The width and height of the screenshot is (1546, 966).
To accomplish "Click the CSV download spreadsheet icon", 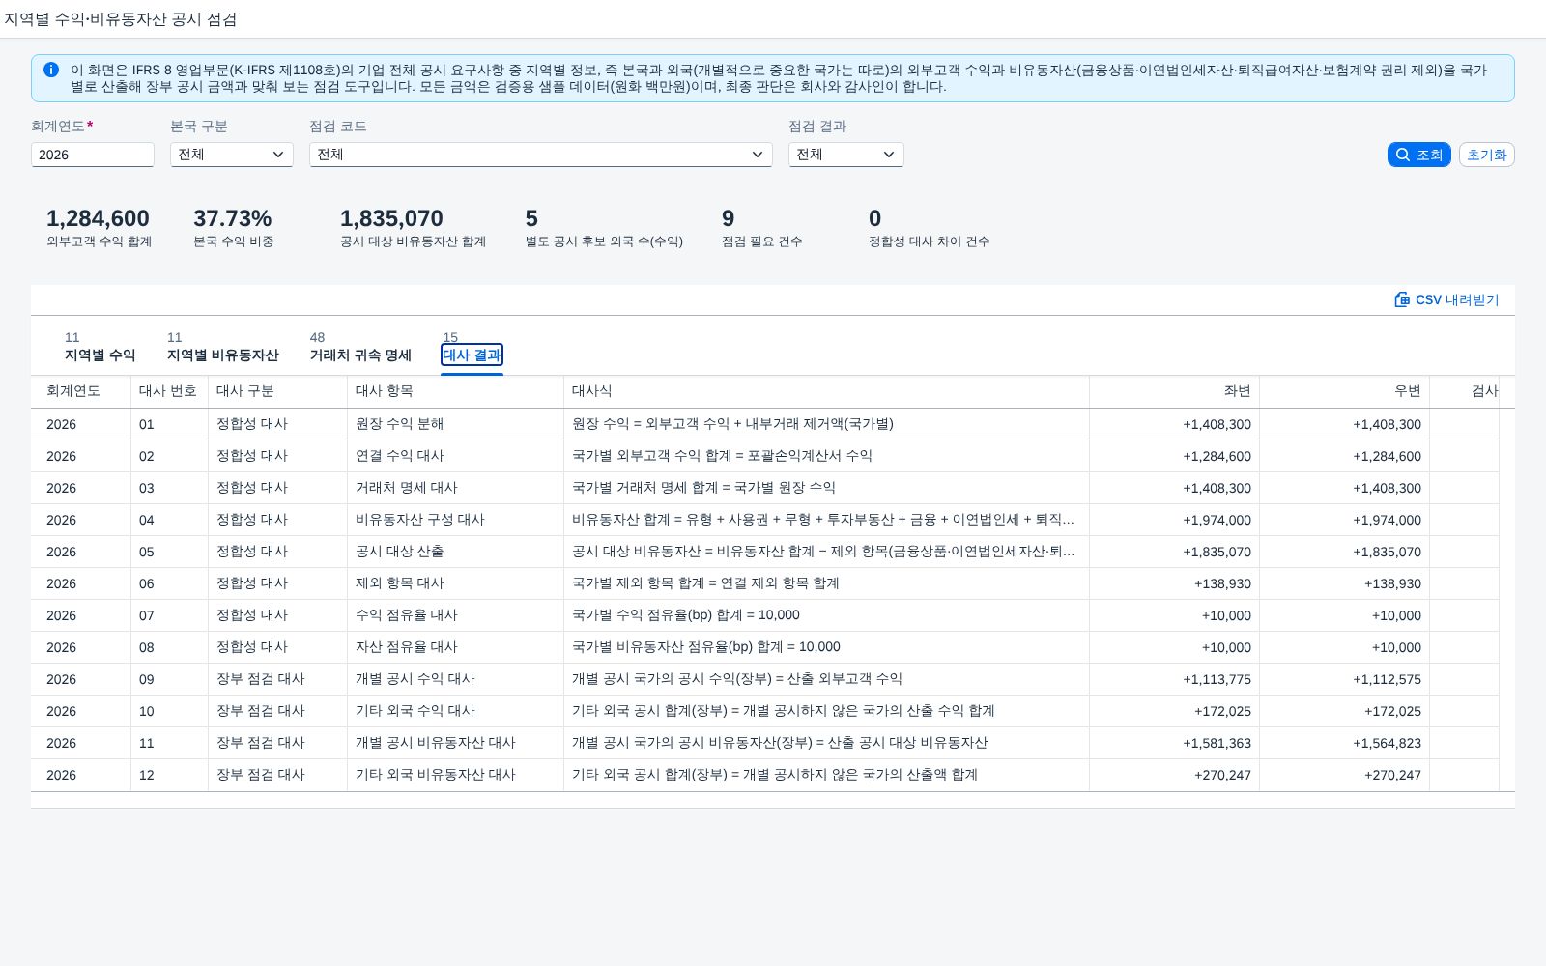I will (1402, 299).
